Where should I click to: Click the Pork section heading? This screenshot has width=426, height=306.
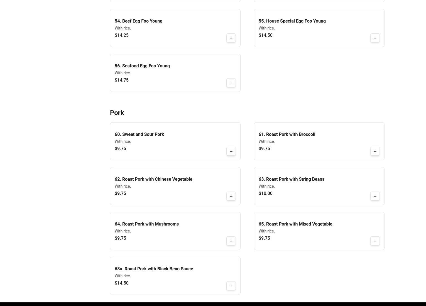pos(117,113)
